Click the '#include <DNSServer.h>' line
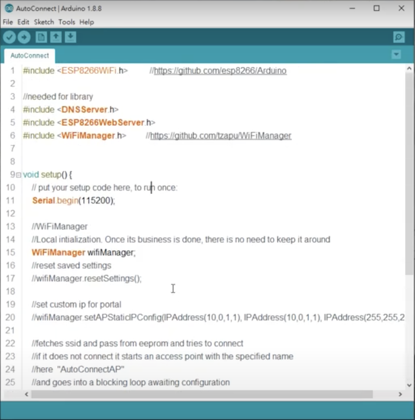 coord(71,110)
